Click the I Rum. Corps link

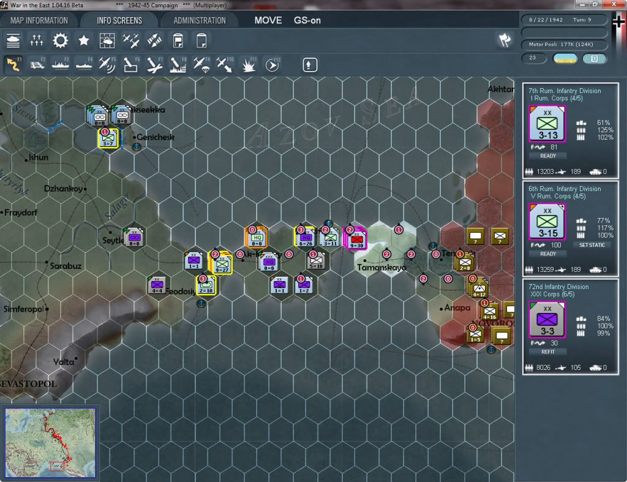(556, 99)
